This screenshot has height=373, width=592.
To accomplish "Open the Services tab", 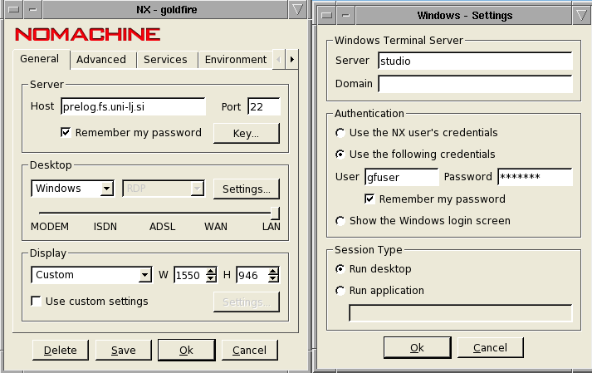I will [165, 60].
